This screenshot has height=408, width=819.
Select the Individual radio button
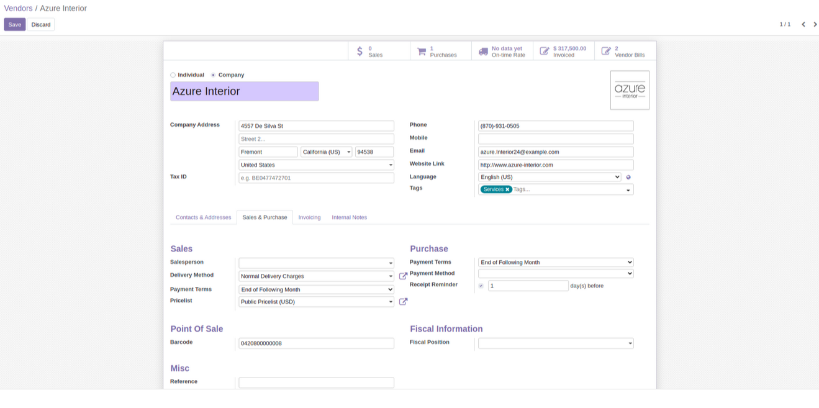click(173, 75)
